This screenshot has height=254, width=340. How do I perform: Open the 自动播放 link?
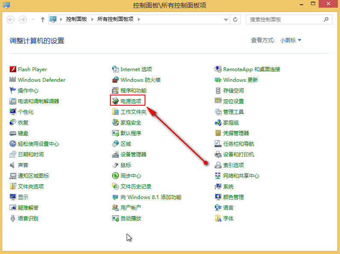click(131, 218)
